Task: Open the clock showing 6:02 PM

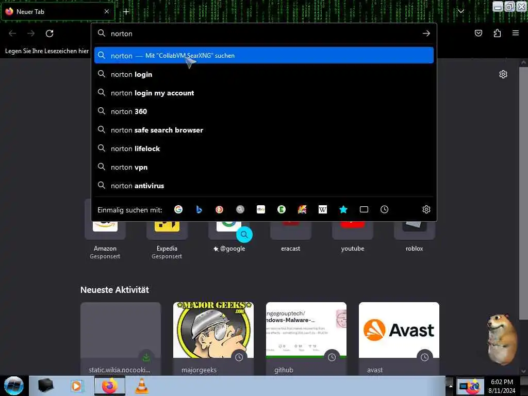Action: point(502,386)
